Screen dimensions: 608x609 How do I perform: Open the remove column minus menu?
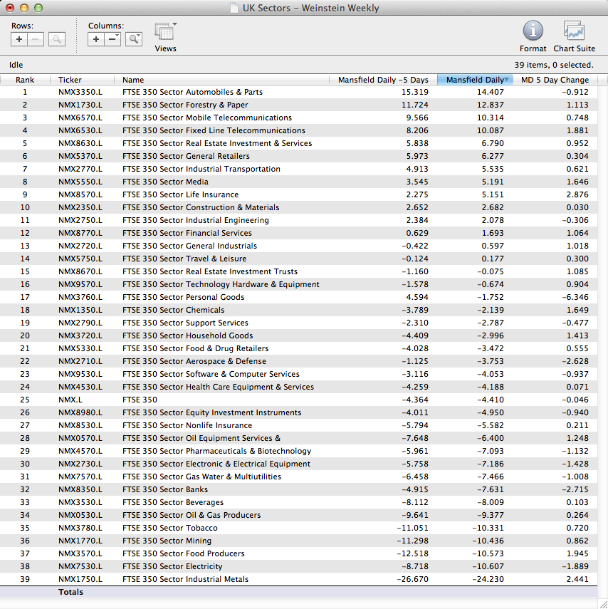coord(112,39)
